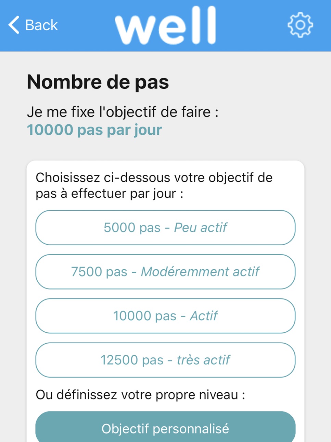Tap the italic Peu actif label
The image size is (331, 442).
[201, 228]
